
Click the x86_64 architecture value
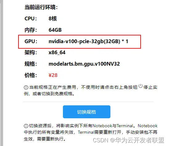coord(57,53)
